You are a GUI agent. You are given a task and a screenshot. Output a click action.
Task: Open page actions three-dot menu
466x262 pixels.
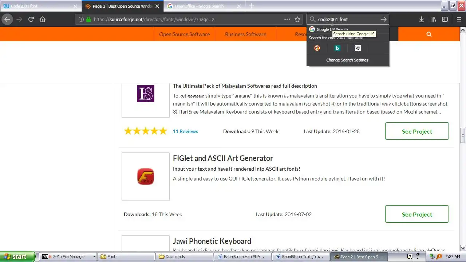pos(287,19)
